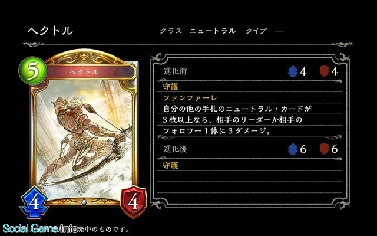377x236 pixels.
Task: Select the 進化前 section label
Action: coord(175,71)
